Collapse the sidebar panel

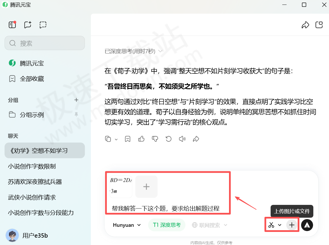click(12, 25)
